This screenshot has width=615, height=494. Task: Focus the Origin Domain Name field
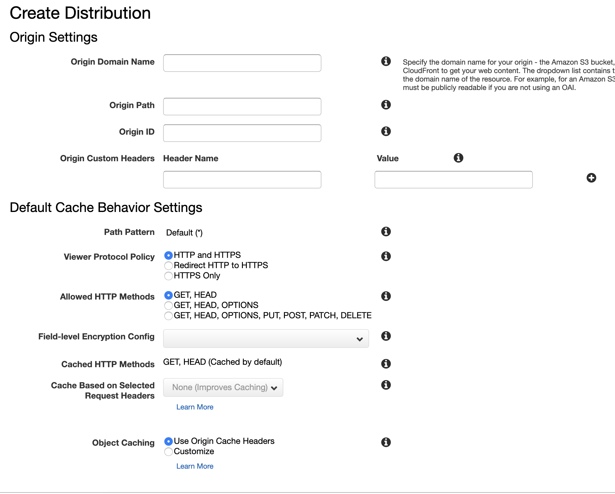click(242, 63)
